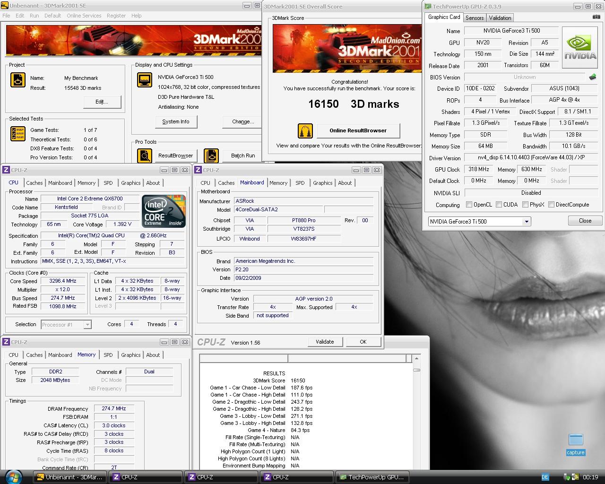Open the Edit menu in 3DMark
The image size is (605, 484).
pos(20,16)
